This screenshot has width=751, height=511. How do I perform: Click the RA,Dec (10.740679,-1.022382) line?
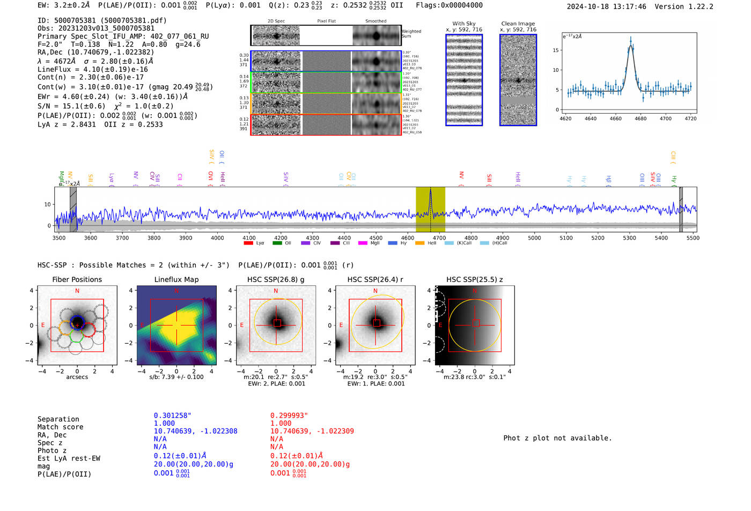pyautogui.click(x=95, y=52)
